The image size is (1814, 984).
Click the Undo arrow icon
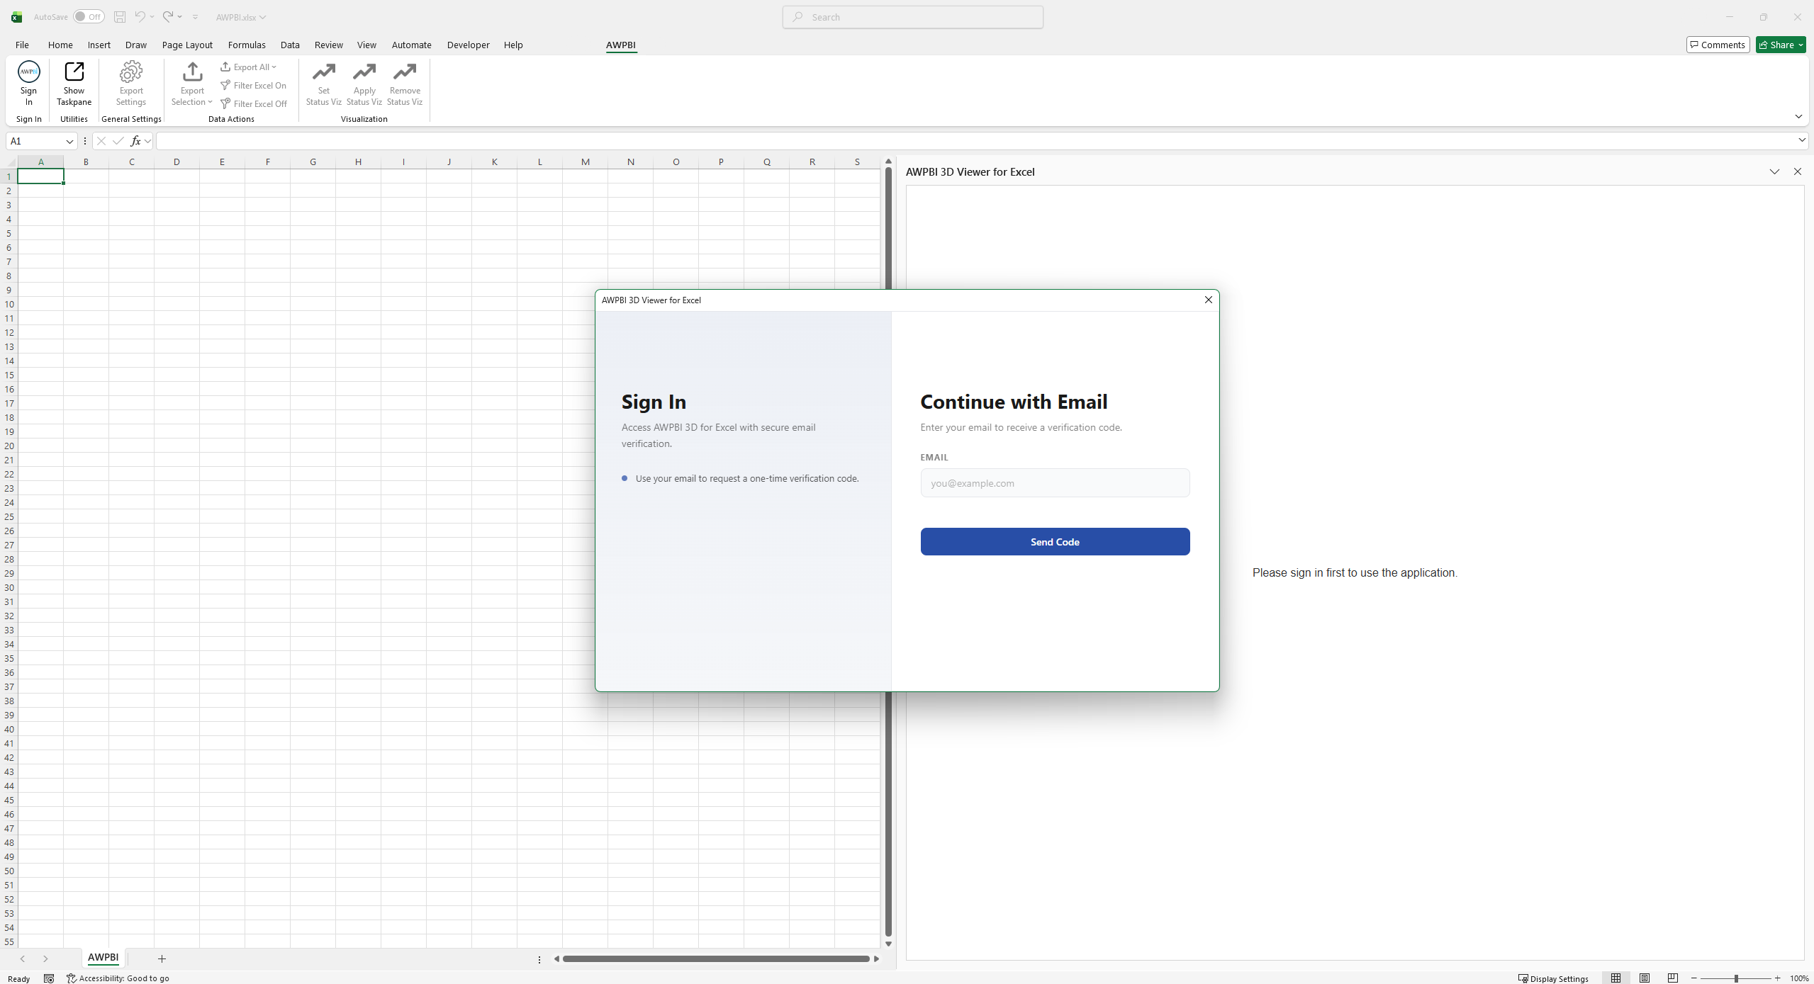[x=140, y=17]
